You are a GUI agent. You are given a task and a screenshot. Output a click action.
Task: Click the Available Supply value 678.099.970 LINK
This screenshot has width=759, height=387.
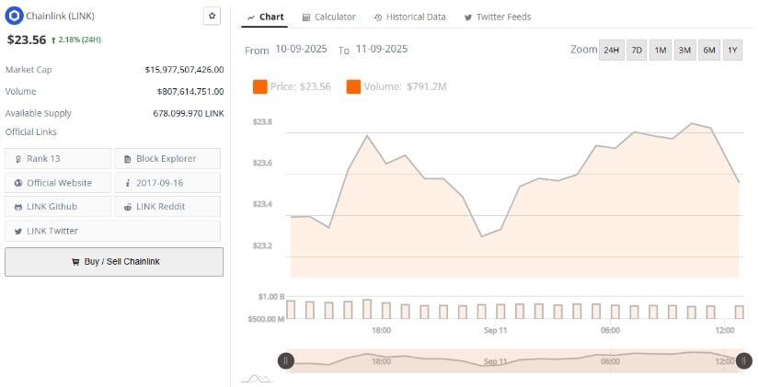189,114
